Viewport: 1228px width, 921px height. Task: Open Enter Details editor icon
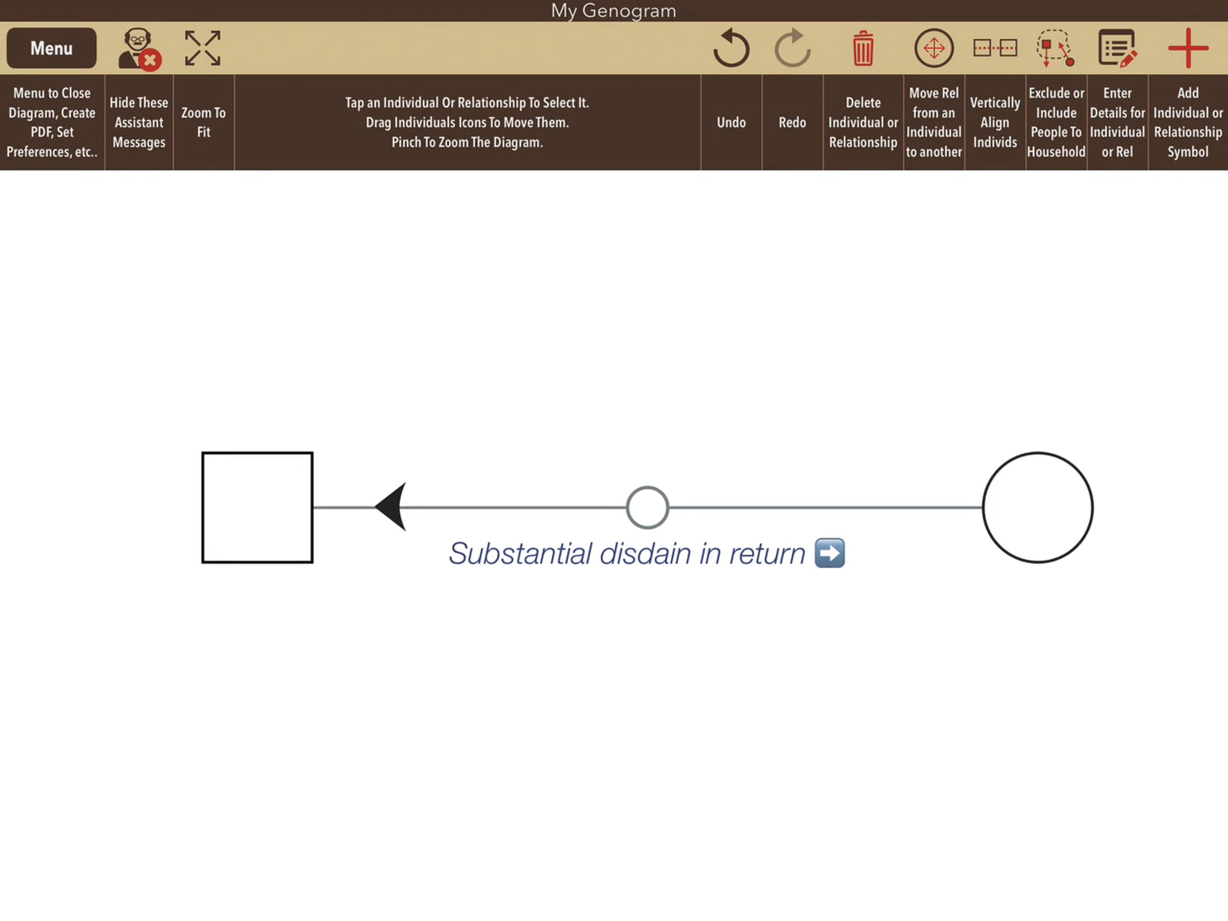pyautogui.click(x=1117, y=48)
